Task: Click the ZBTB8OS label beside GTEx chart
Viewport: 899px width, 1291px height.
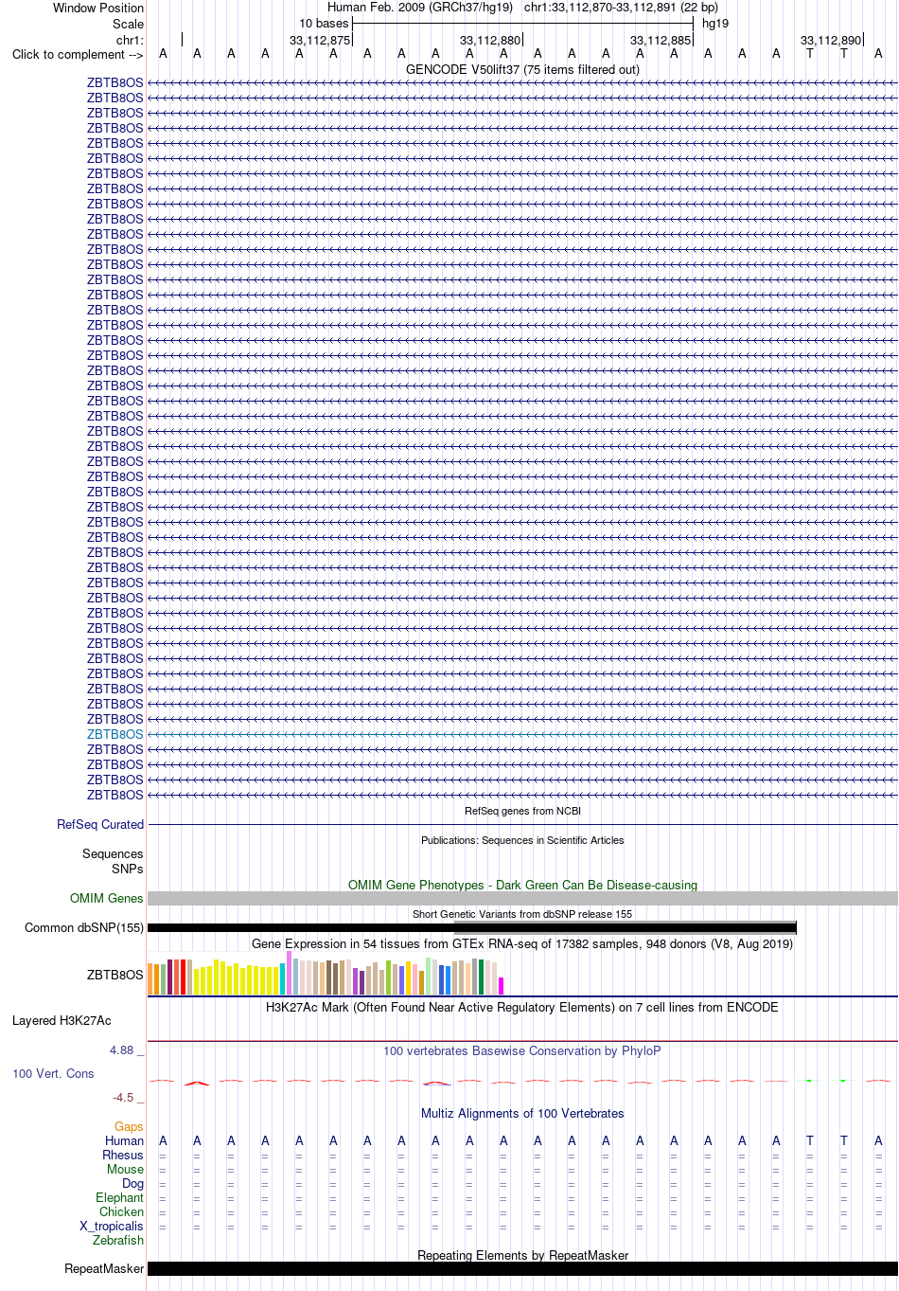Action: 115,974
